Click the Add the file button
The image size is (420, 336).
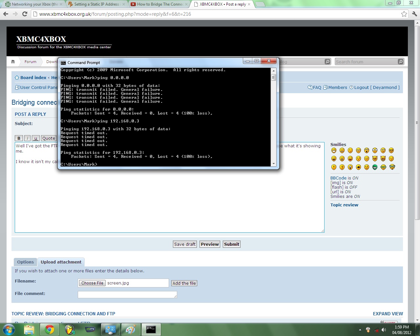tap(184, 283)
